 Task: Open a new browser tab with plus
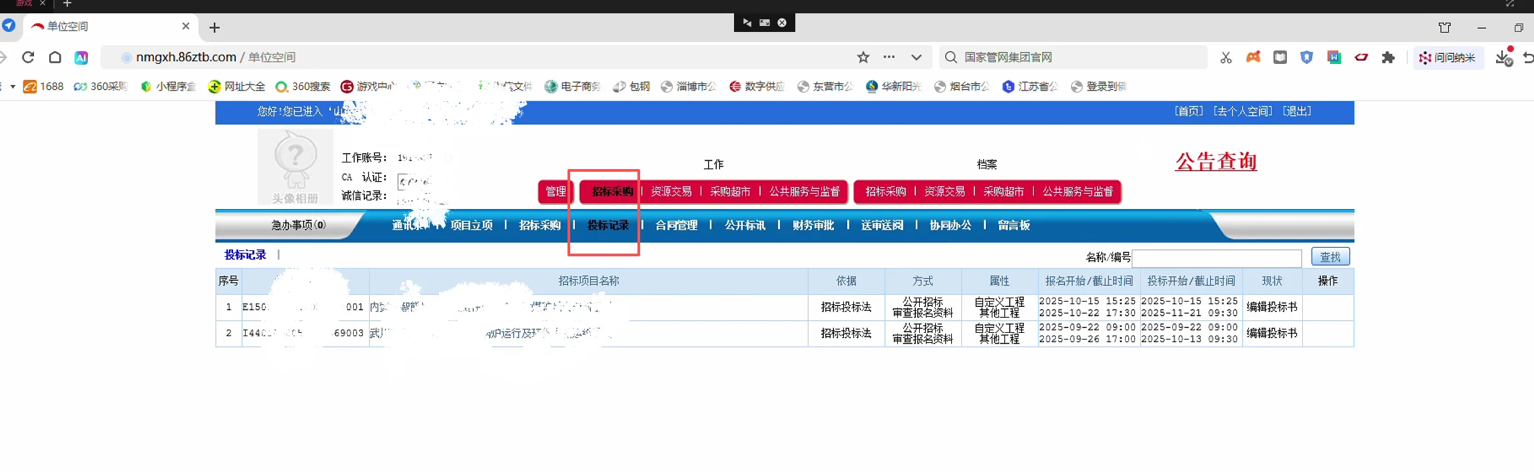pyautogui.click(x=214, y=27)
